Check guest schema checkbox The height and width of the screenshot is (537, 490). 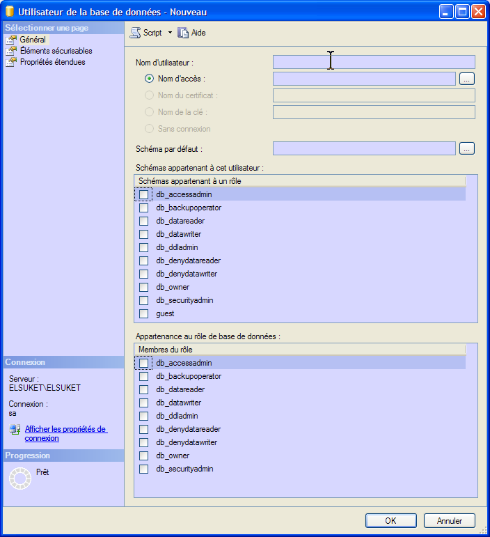143,314
